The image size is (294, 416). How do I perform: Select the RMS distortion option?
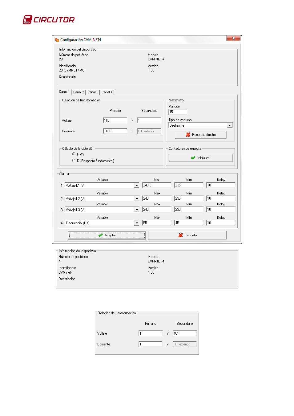pyautogui.click(x=74, y=154)
